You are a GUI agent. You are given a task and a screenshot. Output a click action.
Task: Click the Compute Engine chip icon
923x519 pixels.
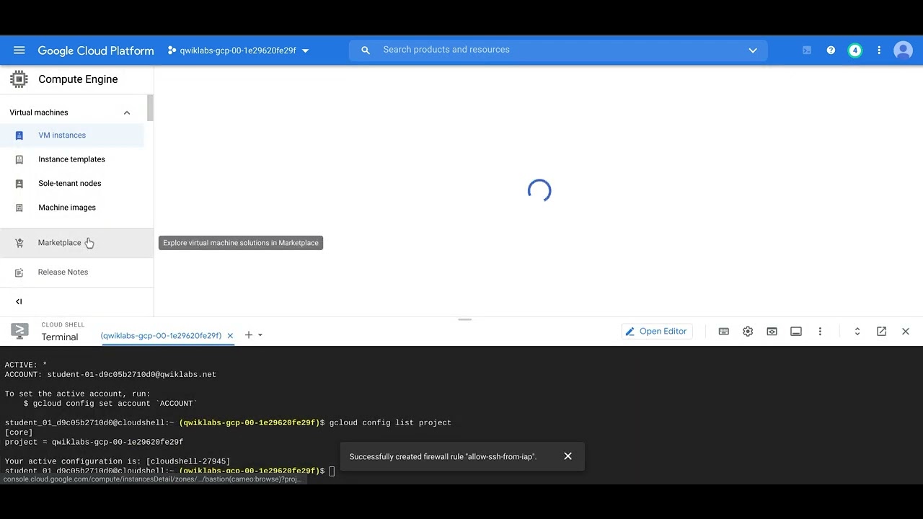[x=19, y=79]
